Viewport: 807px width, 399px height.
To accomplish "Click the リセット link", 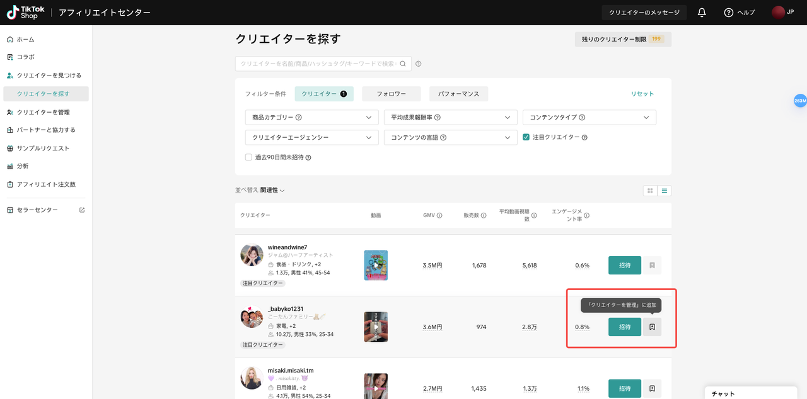I will (x=642, y=94).
